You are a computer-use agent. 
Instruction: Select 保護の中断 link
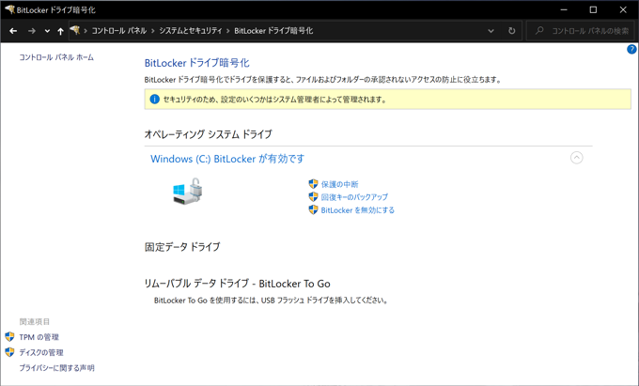click(339, 184)
